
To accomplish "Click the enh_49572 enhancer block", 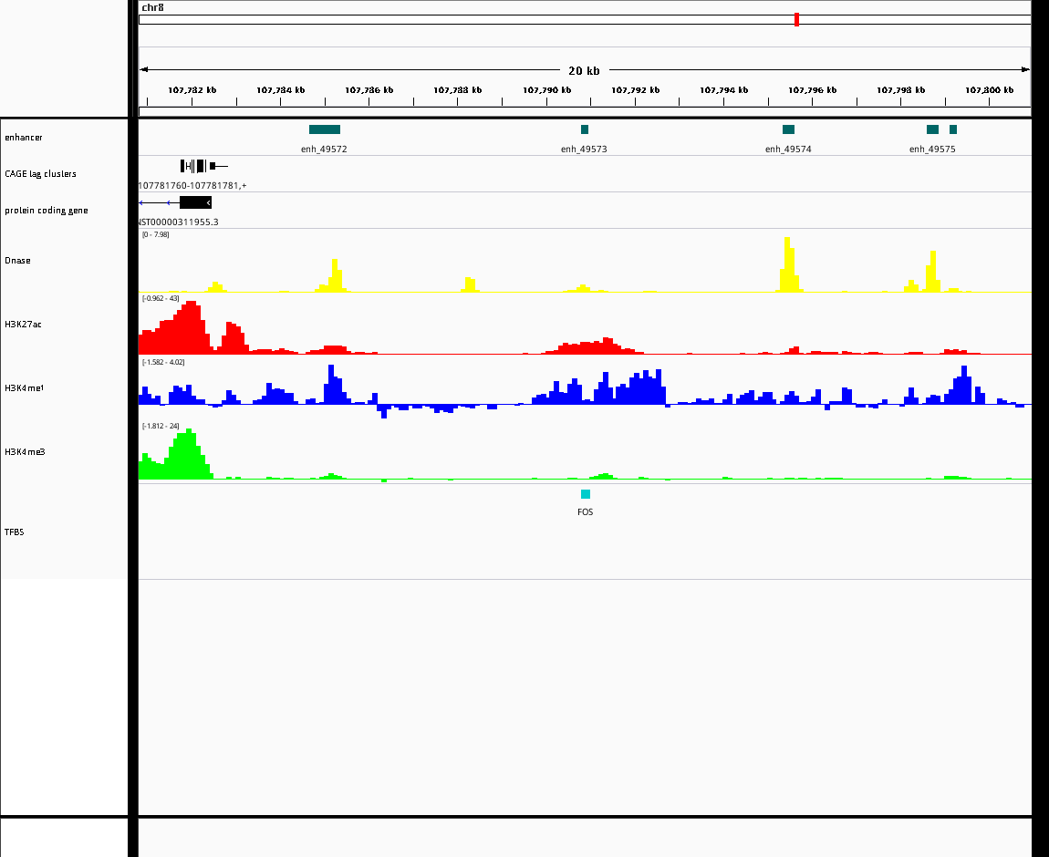I will pyautogui.click(x=325, y=129).
